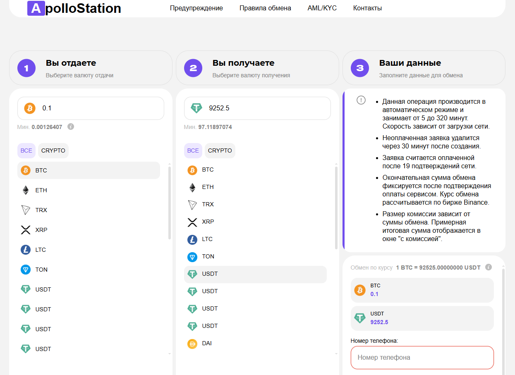Click the give currency list scrollbar
Viewport: 515px width, 375px height.
pos(170,203)
